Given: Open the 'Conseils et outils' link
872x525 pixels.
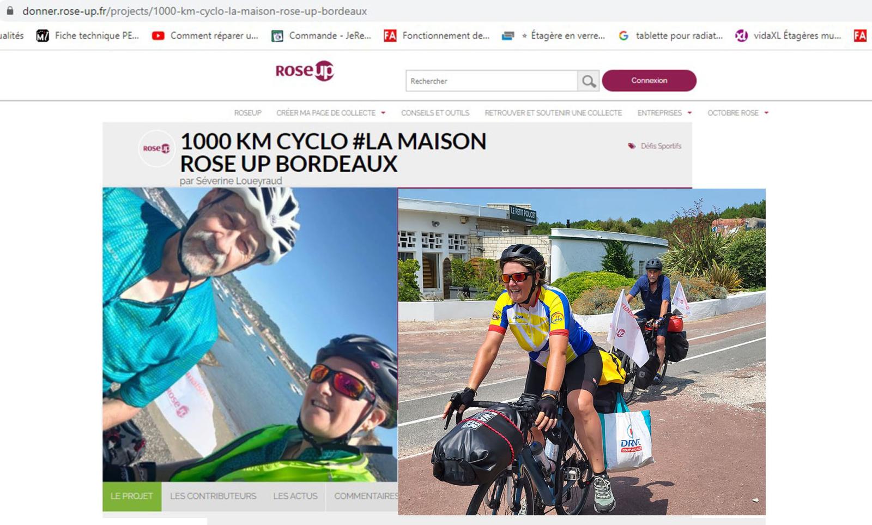Looking at the screenshot, I should tap(435, 113).
